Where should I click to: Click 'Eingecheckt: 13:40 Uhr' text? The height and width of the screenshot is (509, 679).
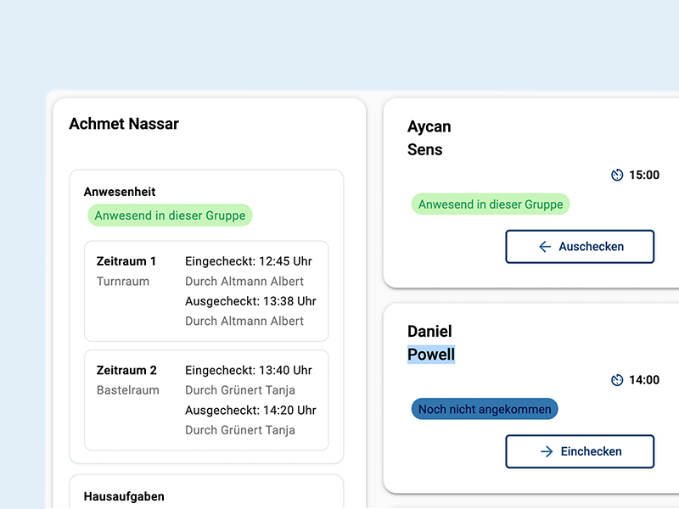[249, 371]
